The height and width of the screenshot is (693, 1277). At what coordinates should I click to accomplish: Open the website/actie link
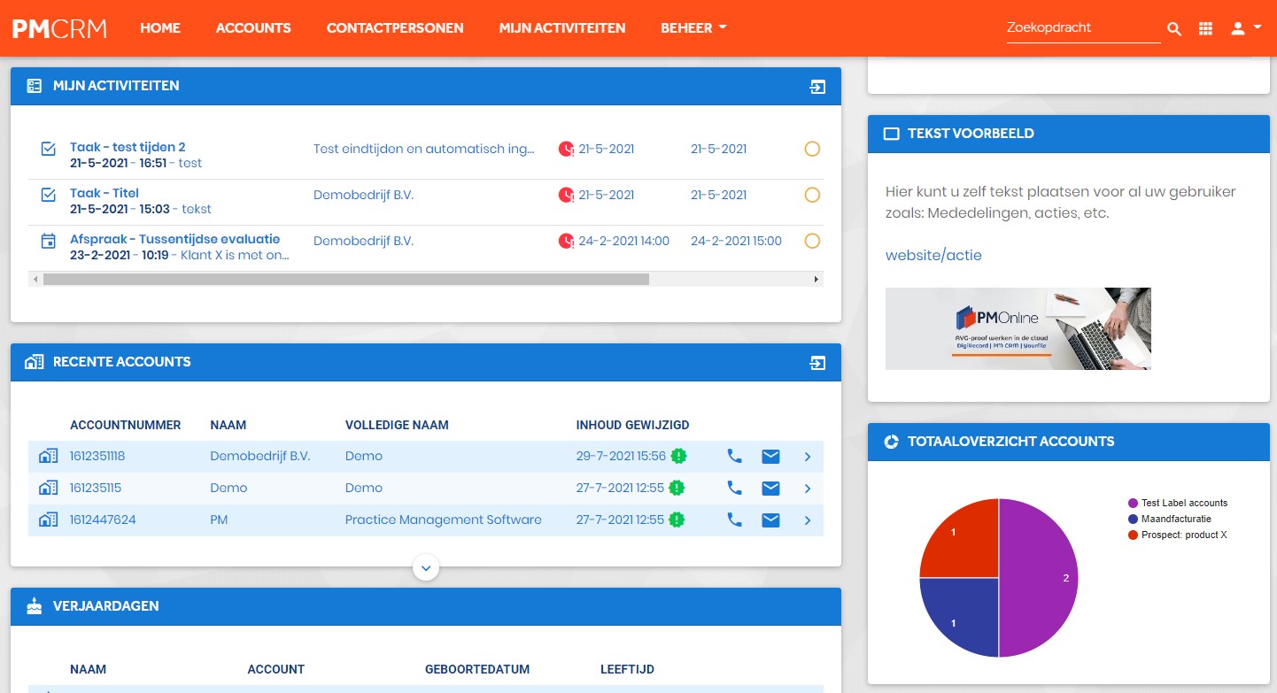[x=933, y=255]
